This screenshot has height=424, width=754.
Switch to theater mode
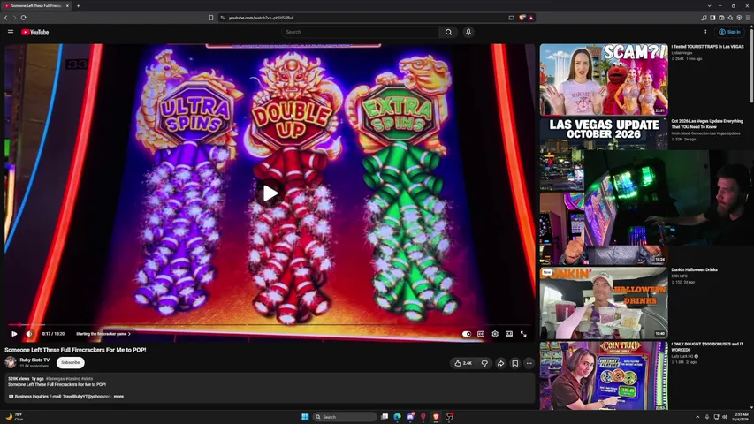click(509, 334)
